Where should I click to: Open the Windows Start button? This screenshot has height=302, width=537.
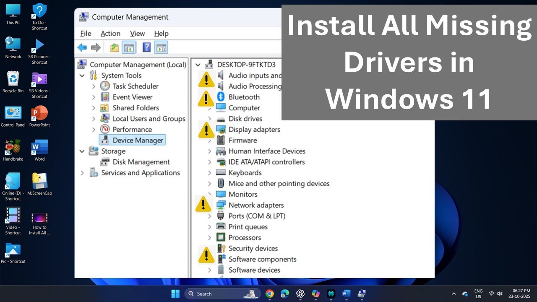pyautogui.click(x=175, y=294)
